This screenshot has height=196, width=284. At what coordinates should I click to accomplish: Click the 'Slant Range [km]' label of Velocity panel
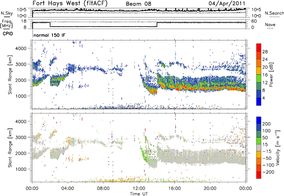pos(10,148)
